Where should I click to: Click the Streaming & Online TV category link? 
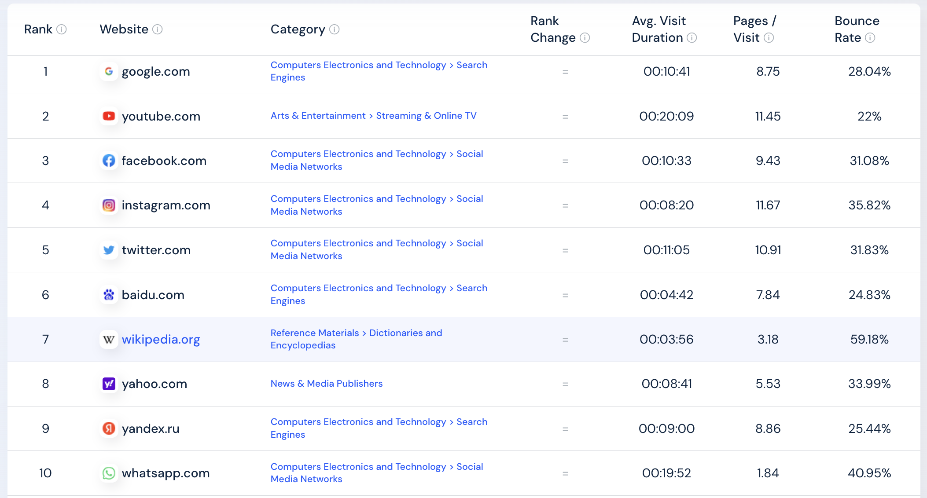click(426, 116)
